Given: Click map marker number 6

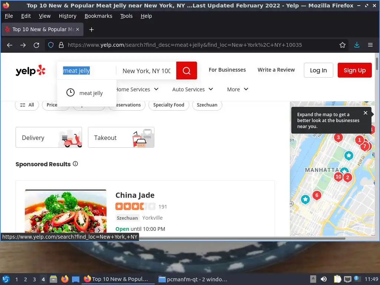Looking at the screenshot, I should click(317, 195).
